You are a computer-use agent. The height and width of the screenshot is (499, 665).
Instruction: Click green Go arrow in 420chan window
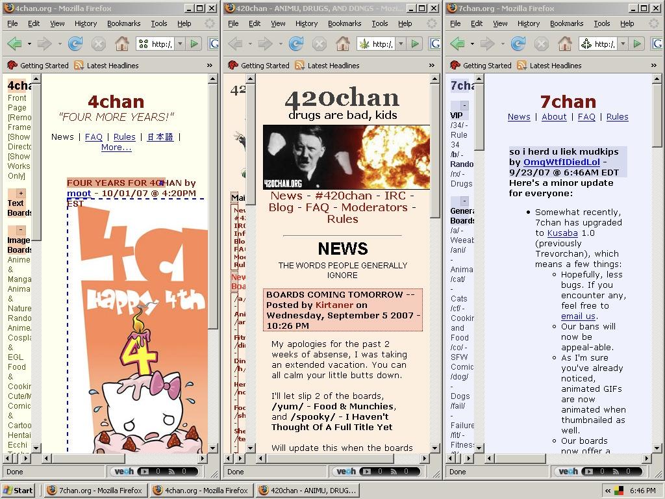click(415, 44)
